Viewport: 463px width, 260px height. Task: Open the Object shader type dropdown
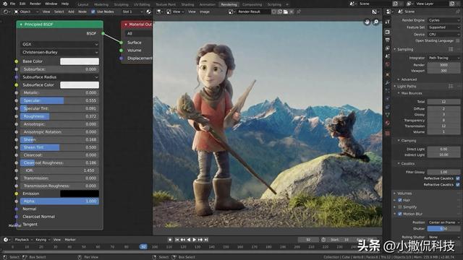coord(26,12)
